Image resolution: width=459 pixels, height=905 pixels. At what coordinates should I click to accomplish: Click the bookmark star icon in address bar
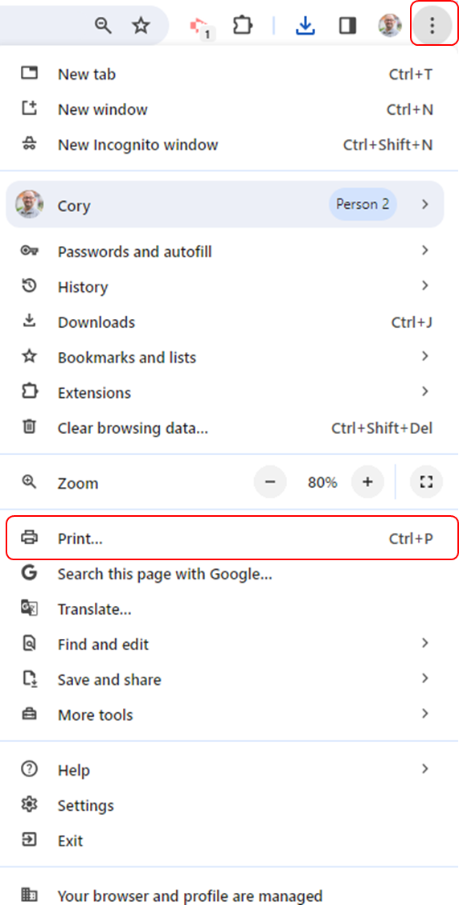pos(141,26)
